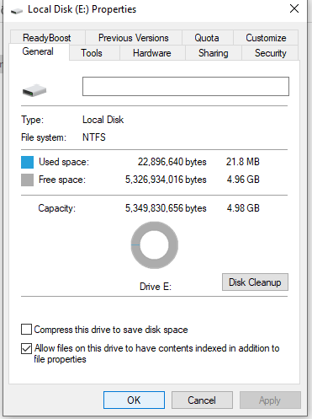Click the hard drive icon beside the name field
Screen dimensions: 312x419
click(34, 90)
